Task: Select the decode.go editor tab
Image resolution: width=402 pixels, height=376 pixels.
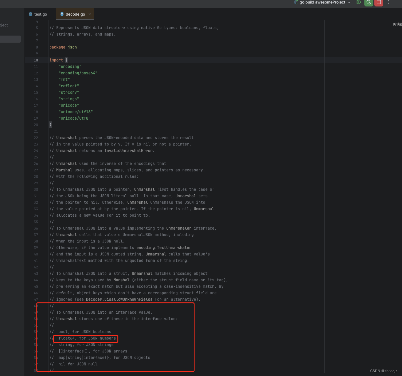Action: (75, 14)
